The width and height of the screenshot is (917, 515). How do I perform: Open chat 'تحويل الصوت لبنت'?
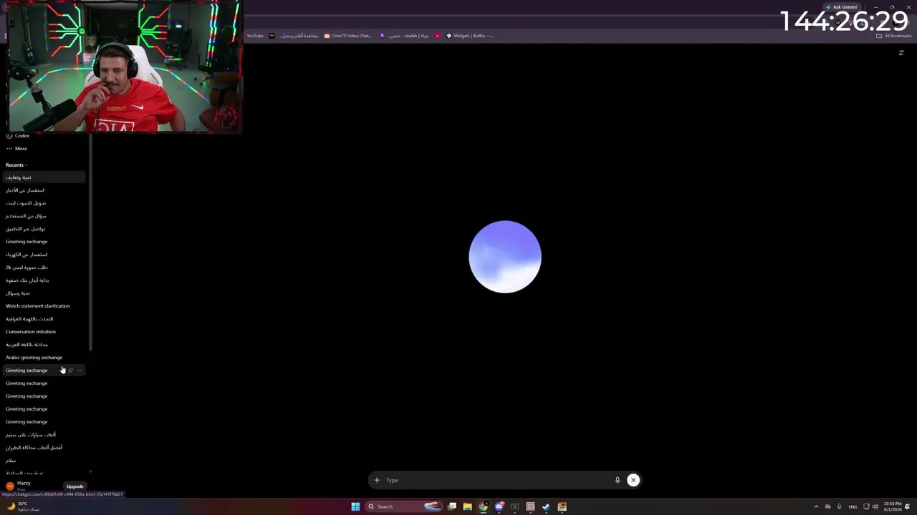tap(44, 203)
